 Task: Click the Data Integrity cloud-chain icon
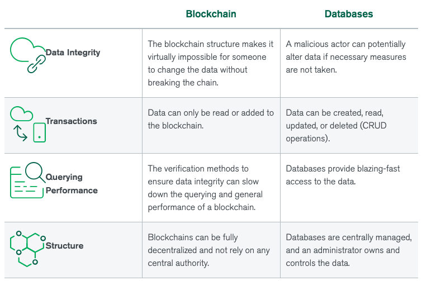coord(28,55)
